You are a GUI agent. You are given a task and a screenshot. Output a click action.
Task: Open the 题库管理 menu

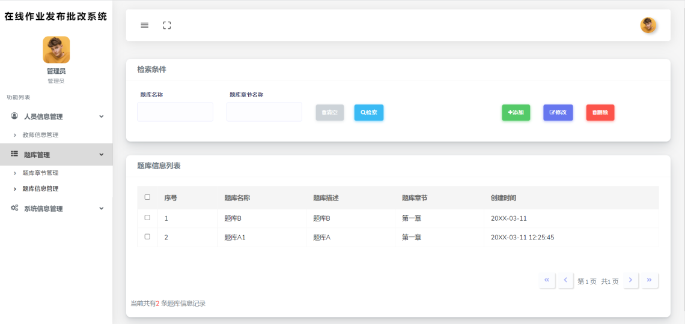point(56,154)
